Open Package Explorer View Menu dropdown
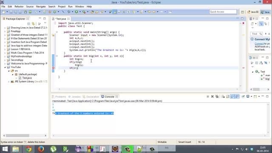The height and width of the screenshot is (153, 272). pos(45,23)
